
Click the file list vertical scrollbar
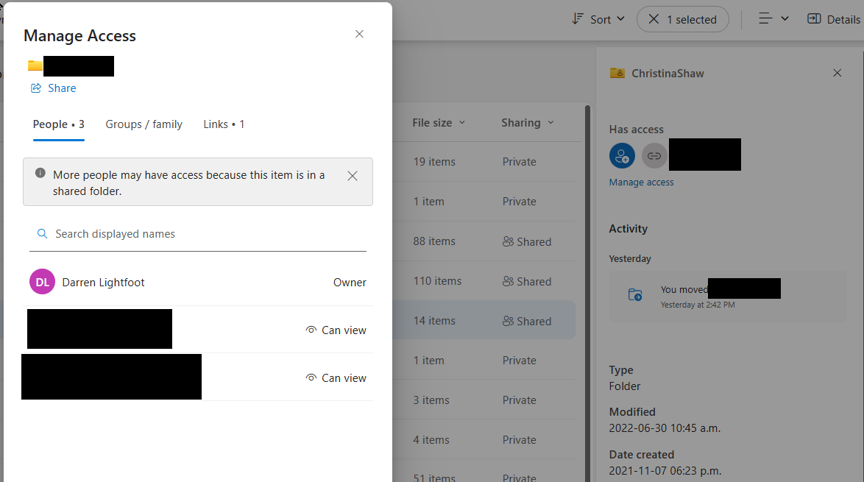point(587,292)
